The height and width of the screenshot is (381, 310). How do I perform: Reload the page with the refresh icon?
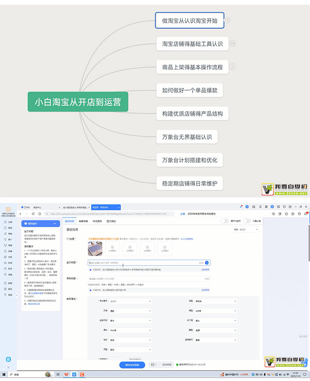coord(33,214)
